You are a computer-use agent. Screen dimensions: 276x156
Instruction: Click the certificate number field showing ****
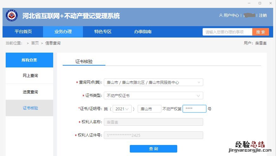195,109
